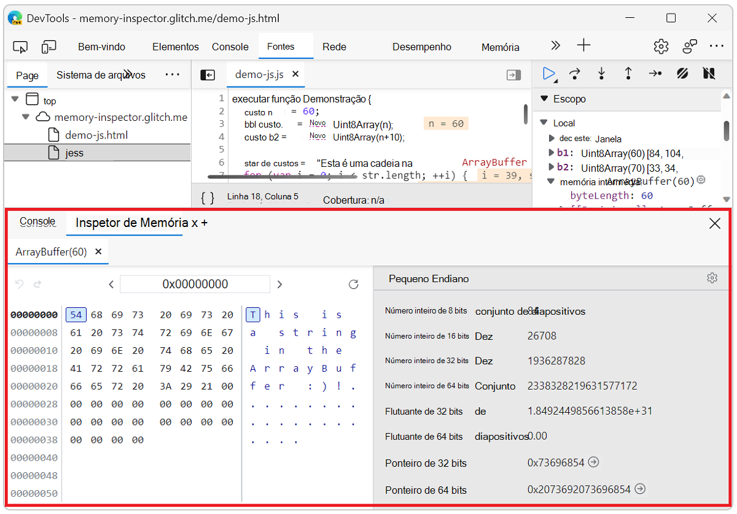Collapse the memory-inspector.glitch.me tree node
Screen dimensions: 737x514
[x=26, y=117]
